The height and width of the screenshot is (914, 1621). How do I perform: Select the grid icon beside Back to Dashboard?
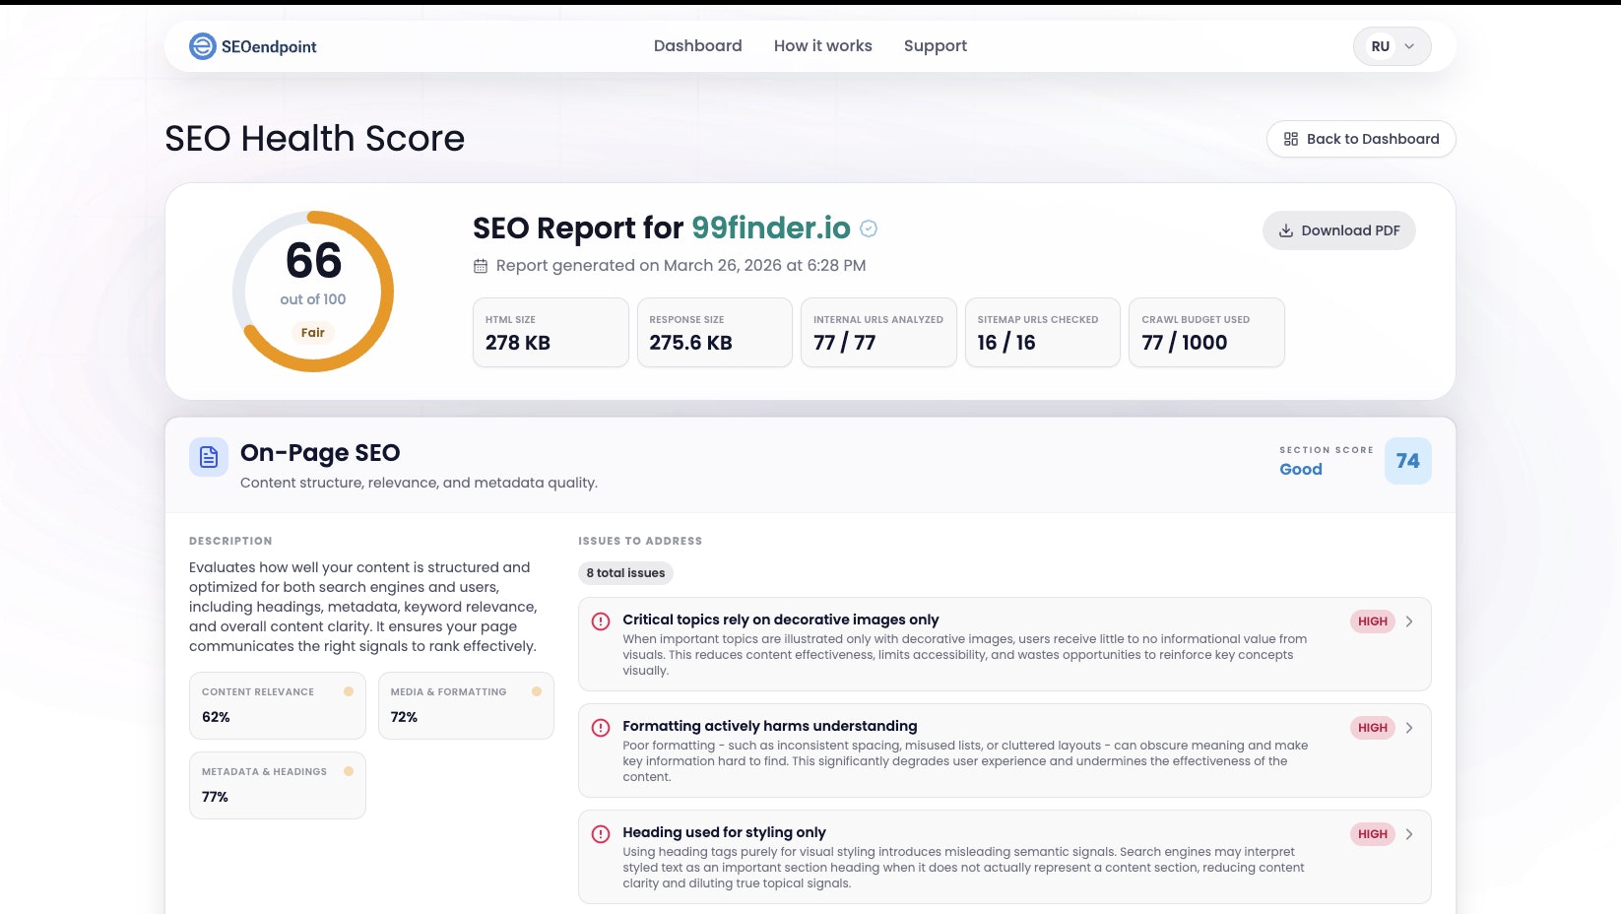(1290, 139)
